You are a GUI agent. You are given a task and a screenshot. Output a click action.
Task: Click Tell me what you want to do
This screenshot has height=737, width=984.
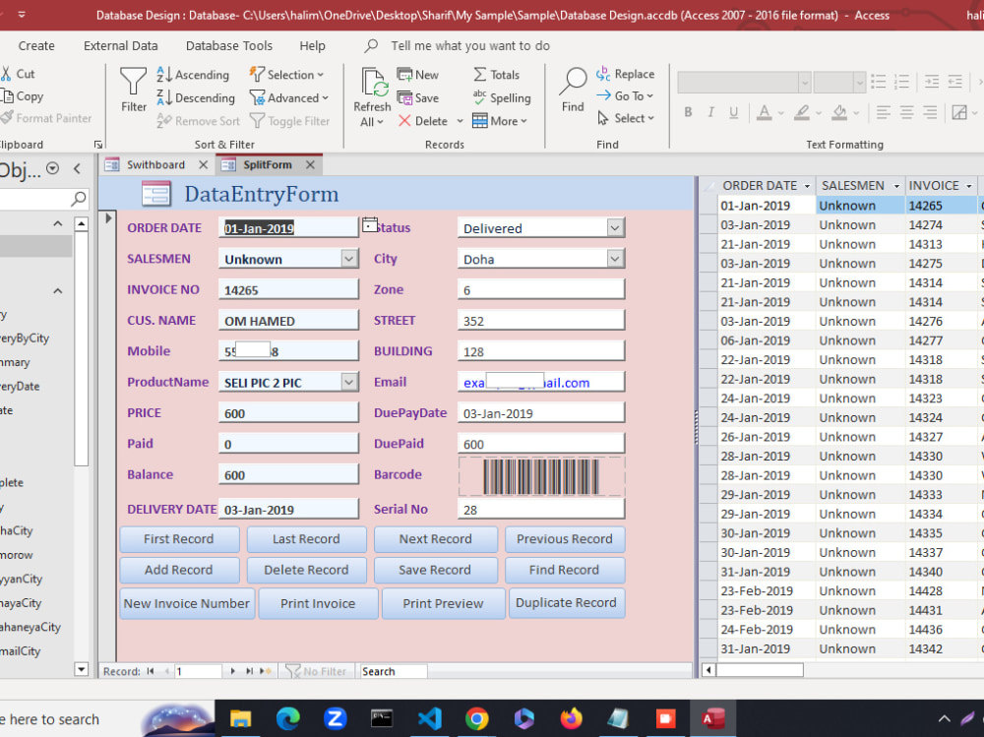470,46
